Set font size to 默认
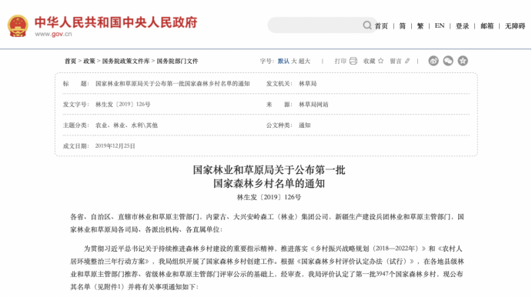Screen dimensions: 532x297 pyautogui.click(x=283, y=61)
